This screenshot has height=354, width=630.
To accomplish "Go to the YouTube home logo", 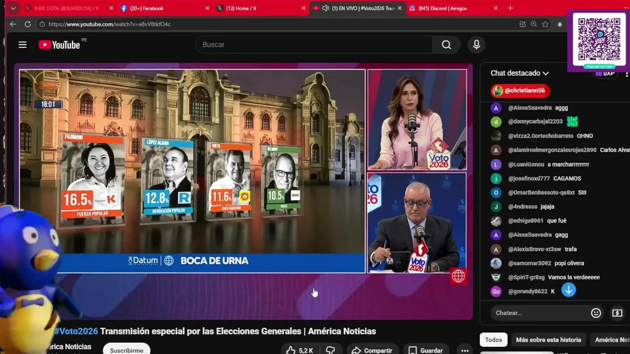I will (x=59, y=45).
